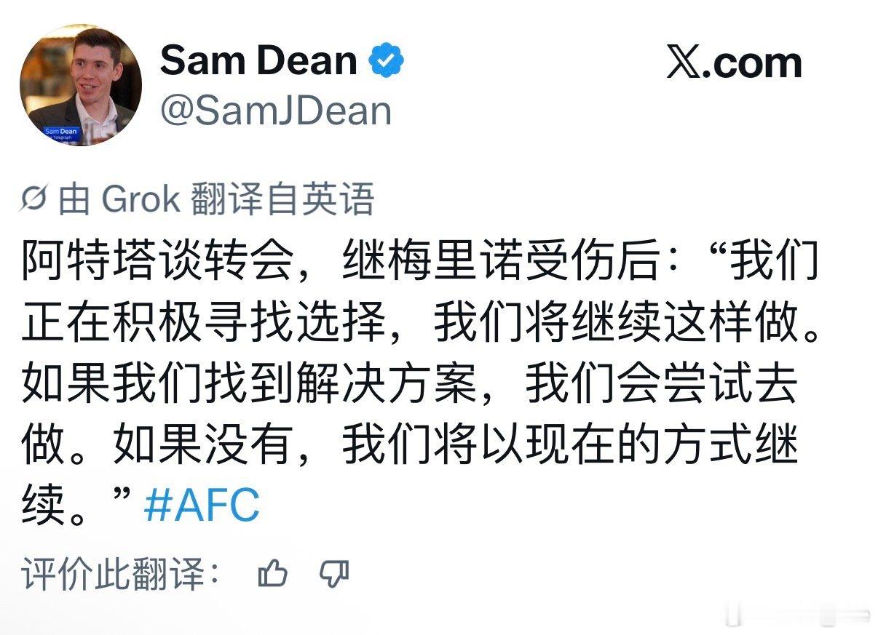
Task: Click the name tag inside the avatar photo
Action: pos(60,132)
